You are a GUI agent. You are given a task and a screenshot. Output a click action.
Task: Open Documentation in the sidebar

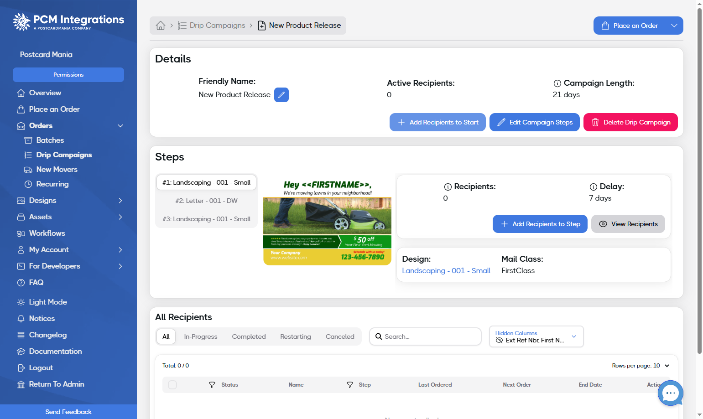pos(56,352)
